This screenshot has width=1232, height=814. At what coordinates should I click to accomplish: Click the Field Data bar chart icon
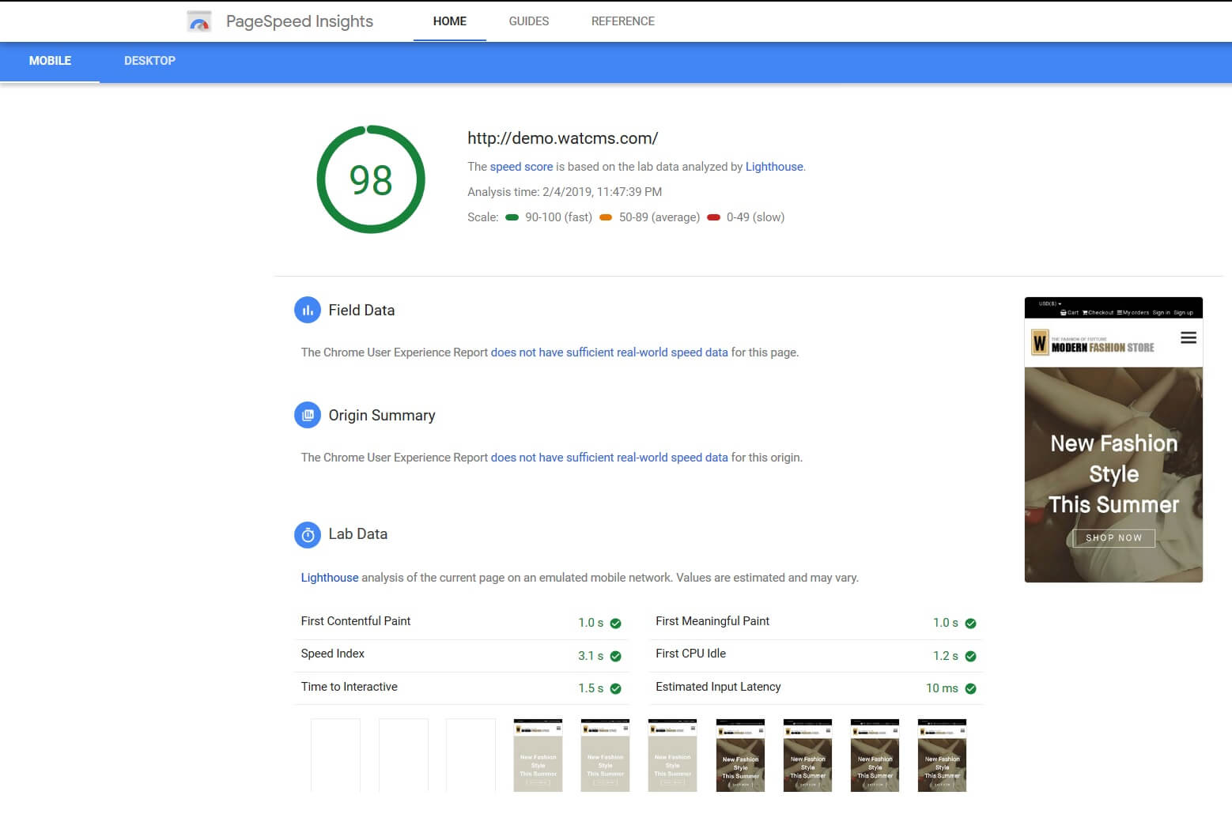(x=308, y=311)
